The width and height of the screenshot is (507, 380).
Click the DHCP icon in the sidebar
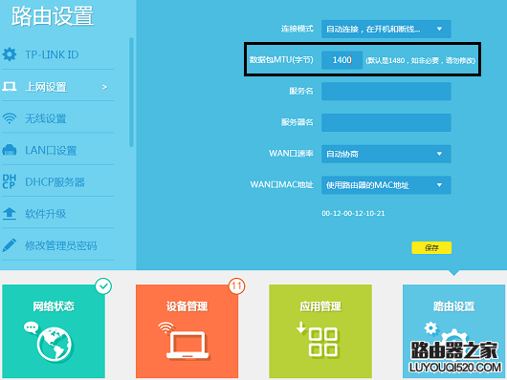[x=9, y=181]
